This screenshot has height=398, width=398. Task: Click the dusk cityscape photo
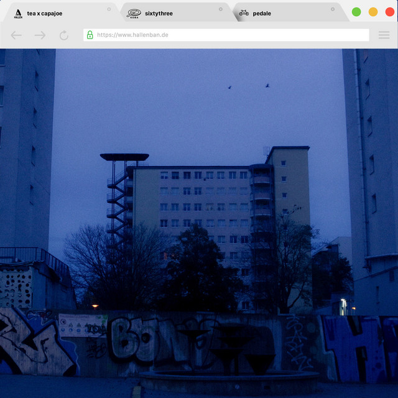(199, 223)
